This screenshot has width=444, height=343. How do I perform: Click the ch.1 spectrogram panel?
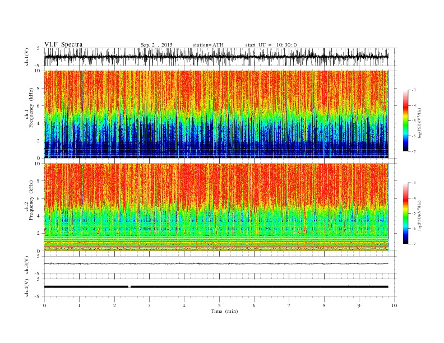[x=216, y=114]
